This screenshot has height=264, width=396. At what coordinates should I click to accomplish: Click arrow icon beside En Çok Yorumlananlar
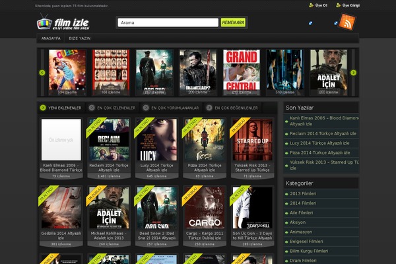pyautogui.click(x=146, y=108)
